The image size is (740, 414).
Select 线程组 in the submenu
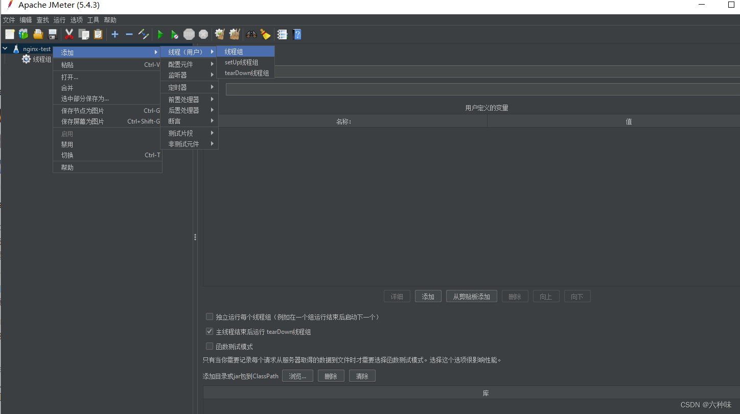tap(246, 52)
